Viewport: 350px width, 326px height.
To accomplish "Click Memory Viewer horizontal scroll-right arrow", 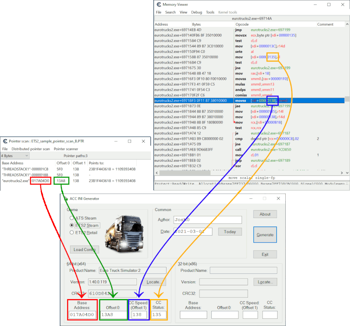I will (x=342, y=173).
